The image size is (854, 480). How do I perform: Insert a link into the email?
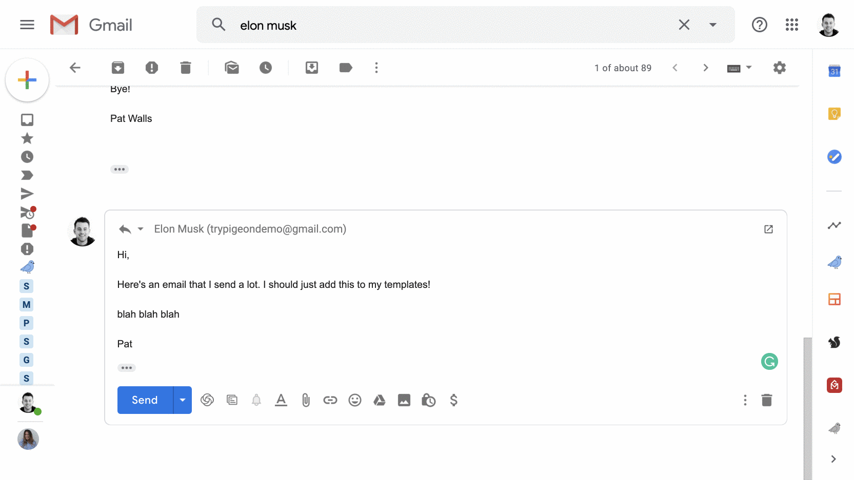(330, 400)
